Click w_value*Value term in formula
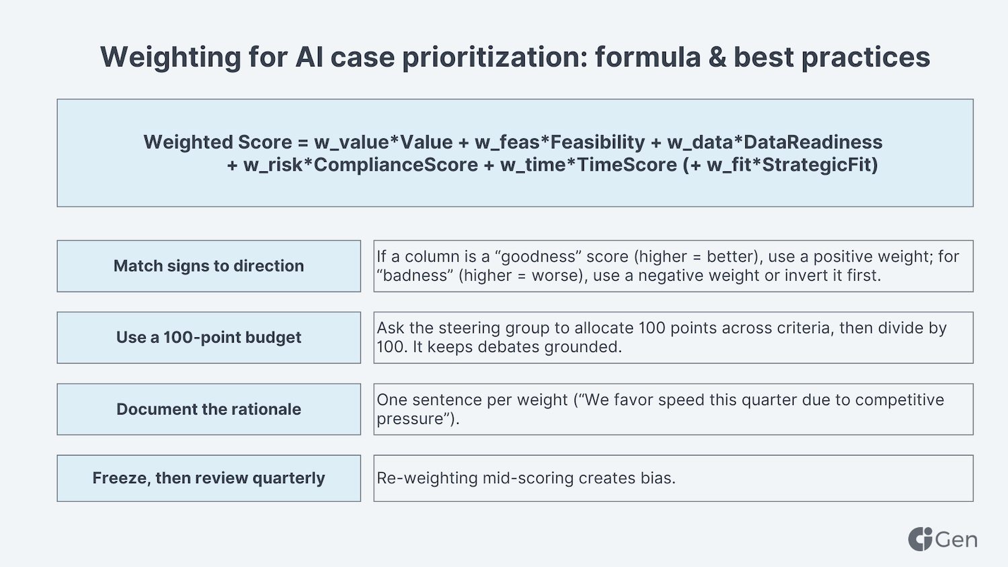Screen dimensions: 1008x567 click(383, 142)
